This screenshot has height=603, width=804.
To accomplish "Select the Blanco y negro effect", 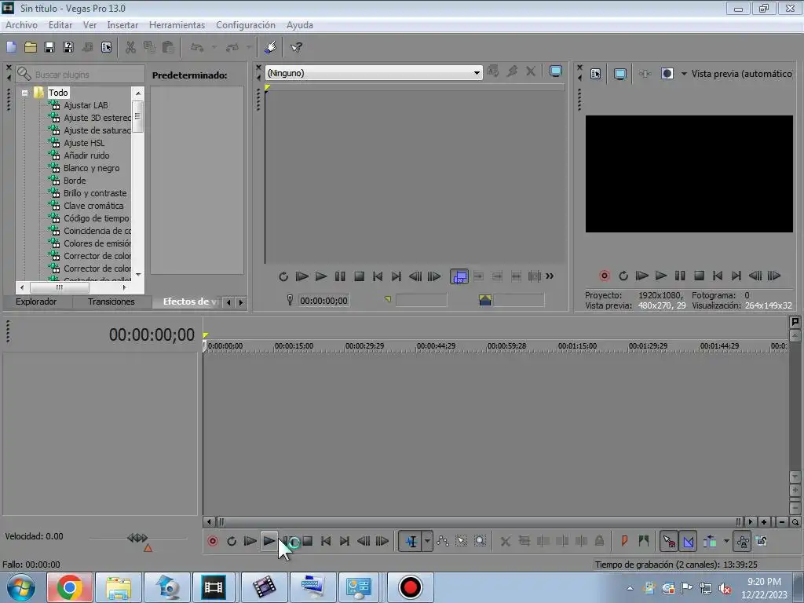I will tap(91, 168).
